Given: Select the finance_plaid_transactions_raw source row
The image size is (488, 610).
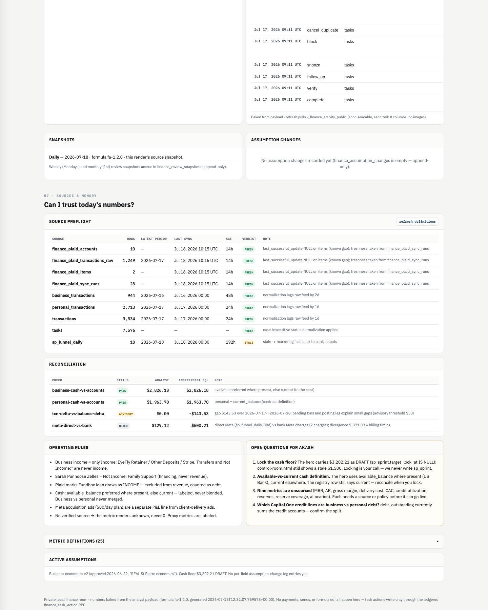Looking at the screenshot, I should 244,261.
